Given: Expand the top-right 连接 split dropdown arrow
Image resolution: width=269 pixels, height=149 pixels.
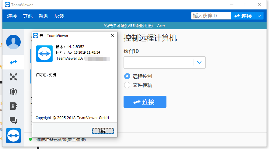Looking at the screenshot, I should pyautogui.click(x=259, y=16).
